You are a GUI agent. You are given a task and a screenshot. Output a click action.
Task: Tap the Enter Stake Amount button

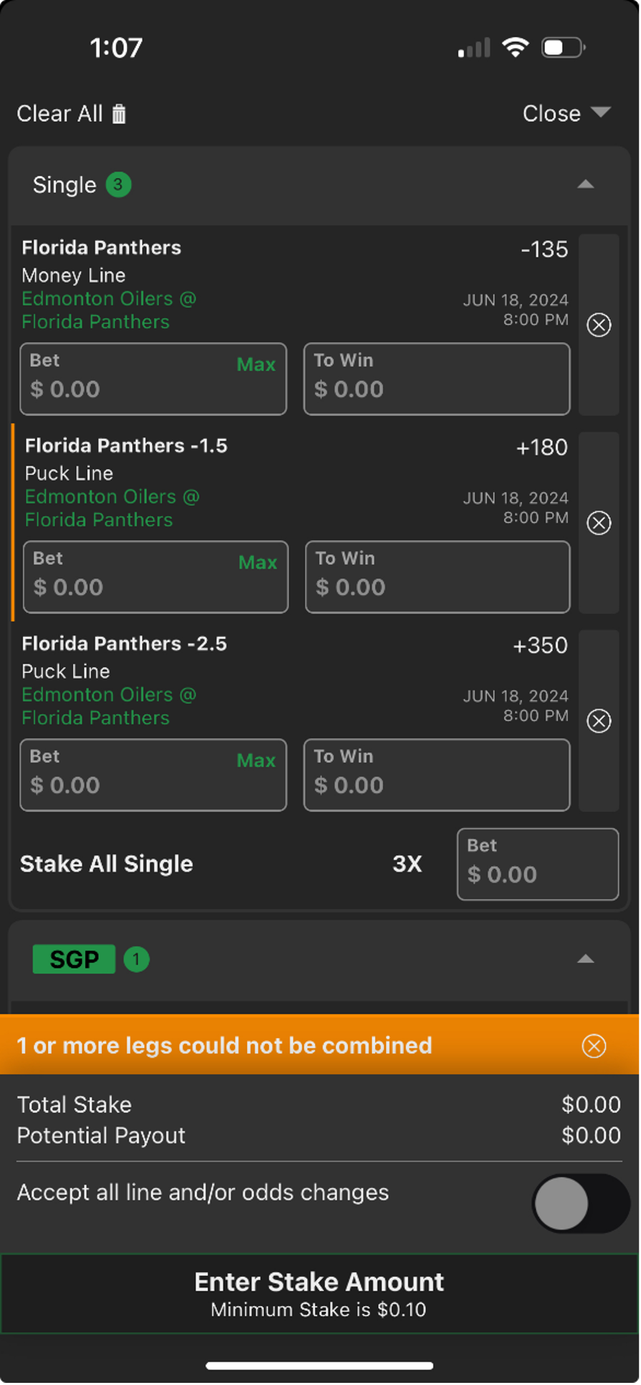319,1294
